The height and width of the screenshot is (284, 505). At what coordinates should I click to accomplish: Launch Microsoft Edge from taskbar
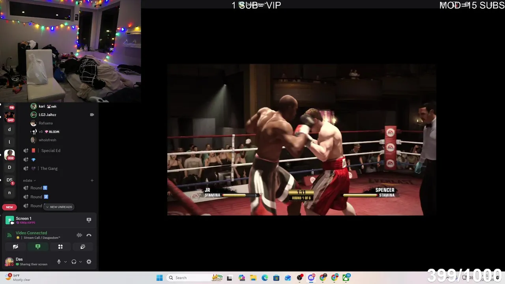tap(265, 278)
